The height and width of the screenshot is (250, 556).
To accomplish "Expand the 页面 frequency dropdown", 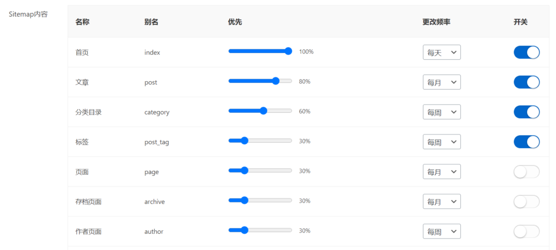I will tap(441, 172).
